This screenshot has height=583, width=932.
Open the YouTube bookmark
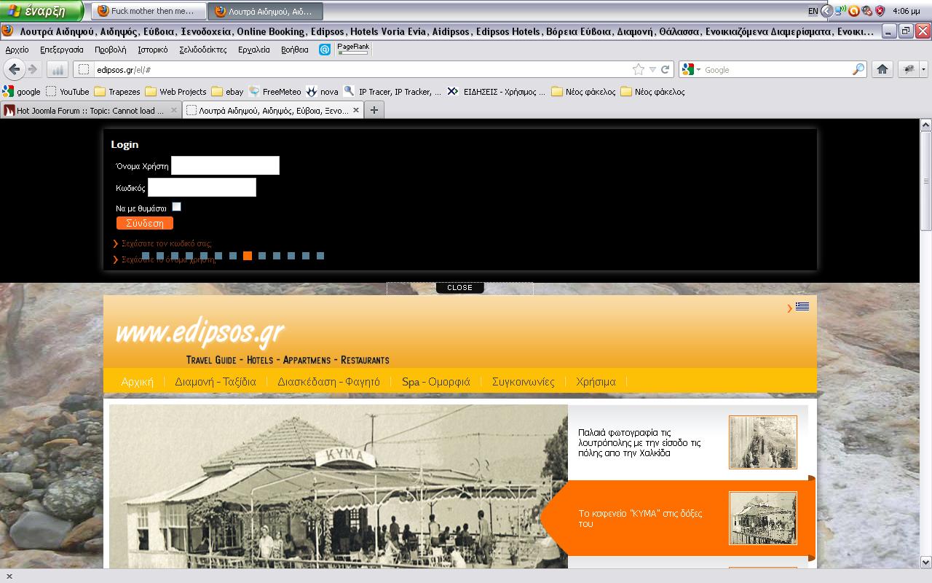point(67,91)
